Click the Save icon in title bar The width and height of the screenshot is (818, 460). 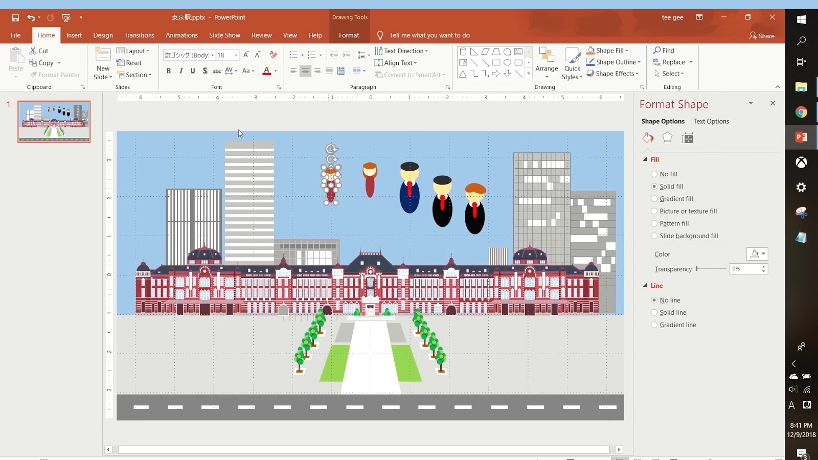15,17
